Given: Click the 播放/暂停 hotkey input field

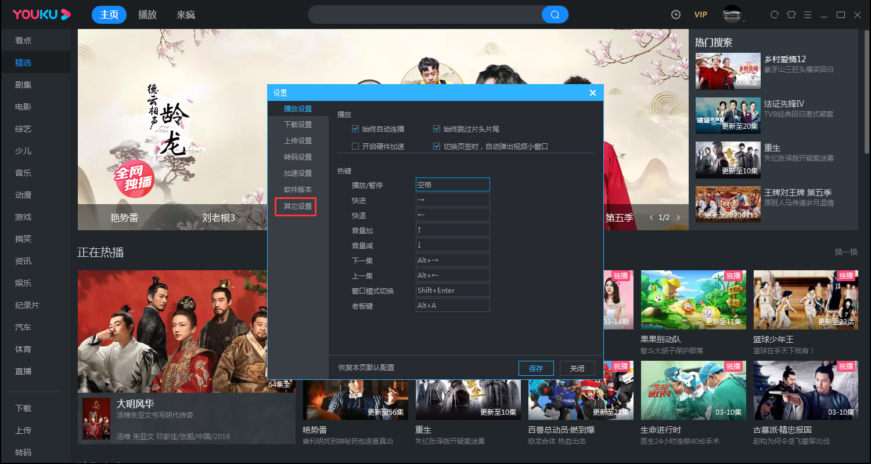Looking at the screenshot, I should click(452, 184).
